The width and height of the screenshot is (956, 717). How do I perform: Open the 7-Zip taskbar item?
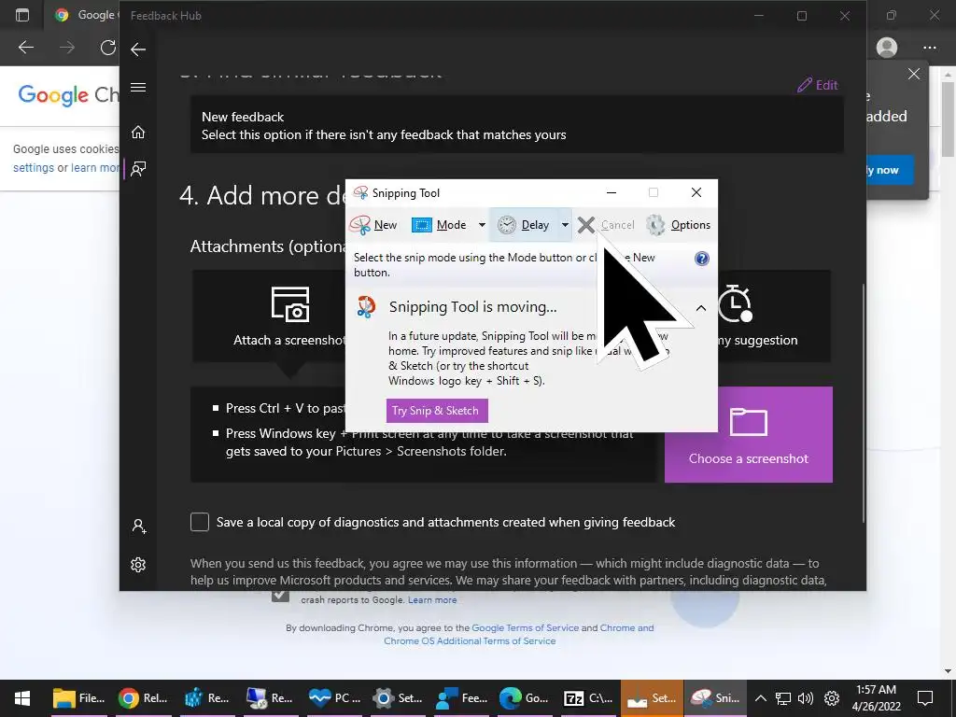pos(588,698)
